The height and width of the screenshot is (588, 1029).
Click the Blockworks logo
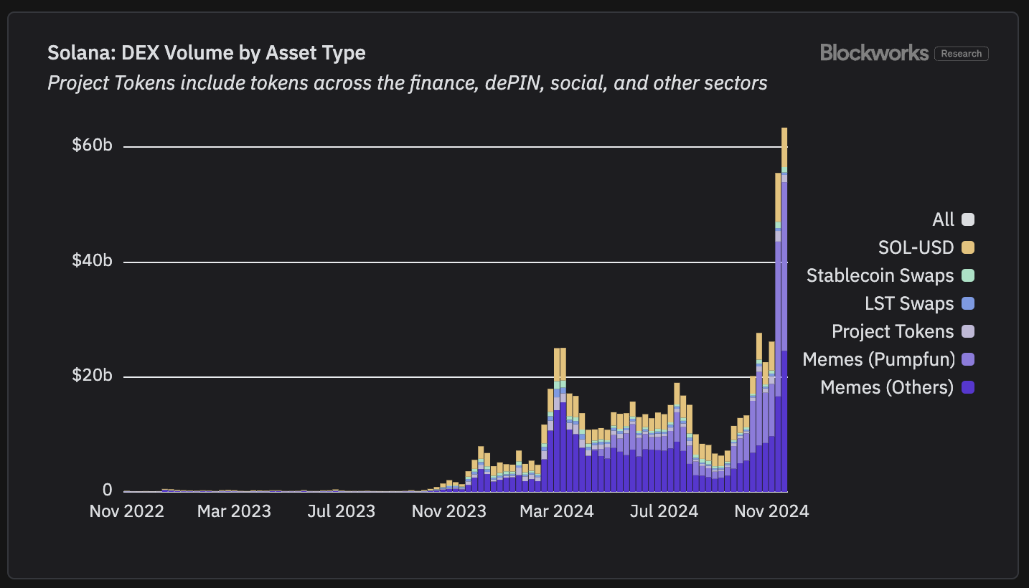coord(874,53)
